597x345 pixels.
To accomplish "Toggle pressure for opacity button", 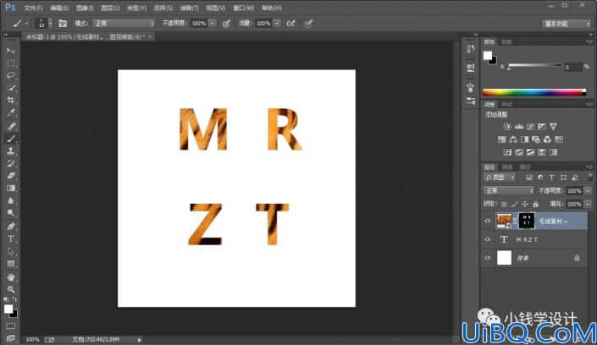I will click(x=226, y=24).
